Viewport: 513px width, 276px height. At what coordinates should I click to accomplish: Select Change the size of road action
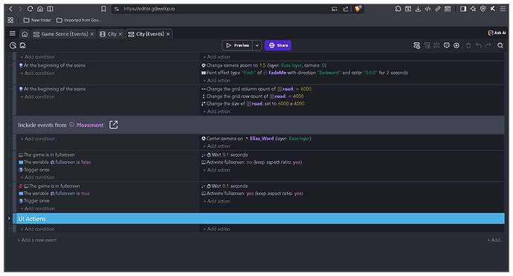tap(253, 104)
